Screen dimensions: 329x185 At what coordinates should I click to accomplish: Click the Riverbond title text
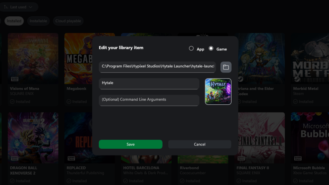click(189, 168)
